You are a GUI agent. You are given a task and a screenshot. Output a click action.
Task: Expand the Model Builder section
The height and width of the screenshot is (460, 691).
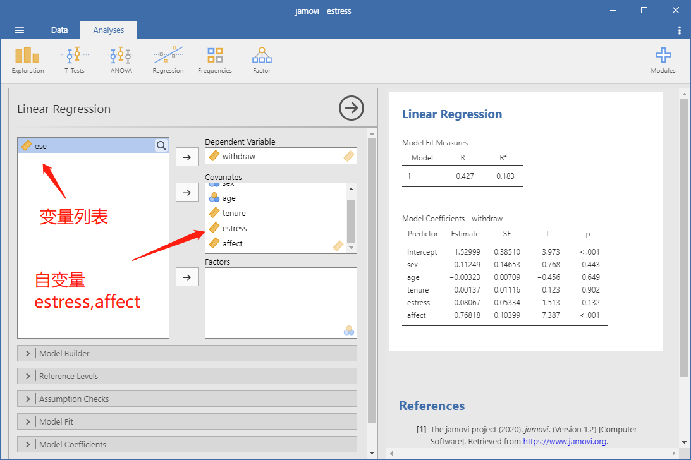pyautogui.click(x=187, y=353)
